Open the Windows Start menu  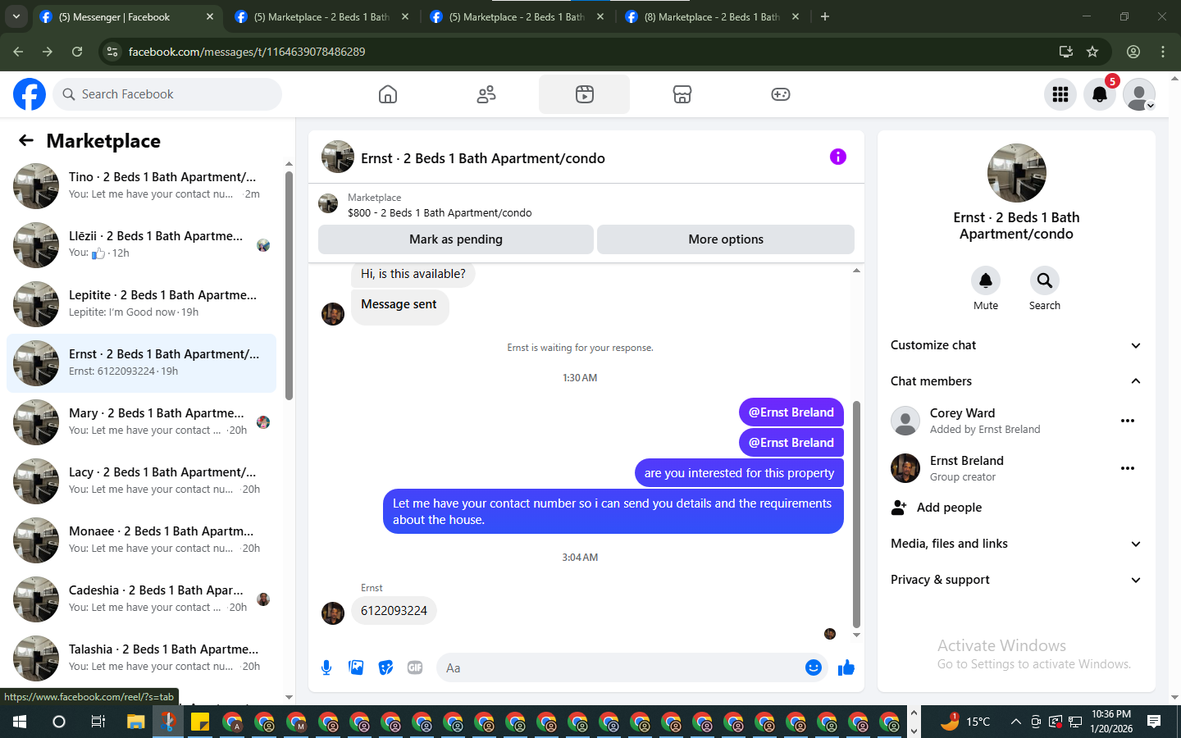click(x=20, y=722)
